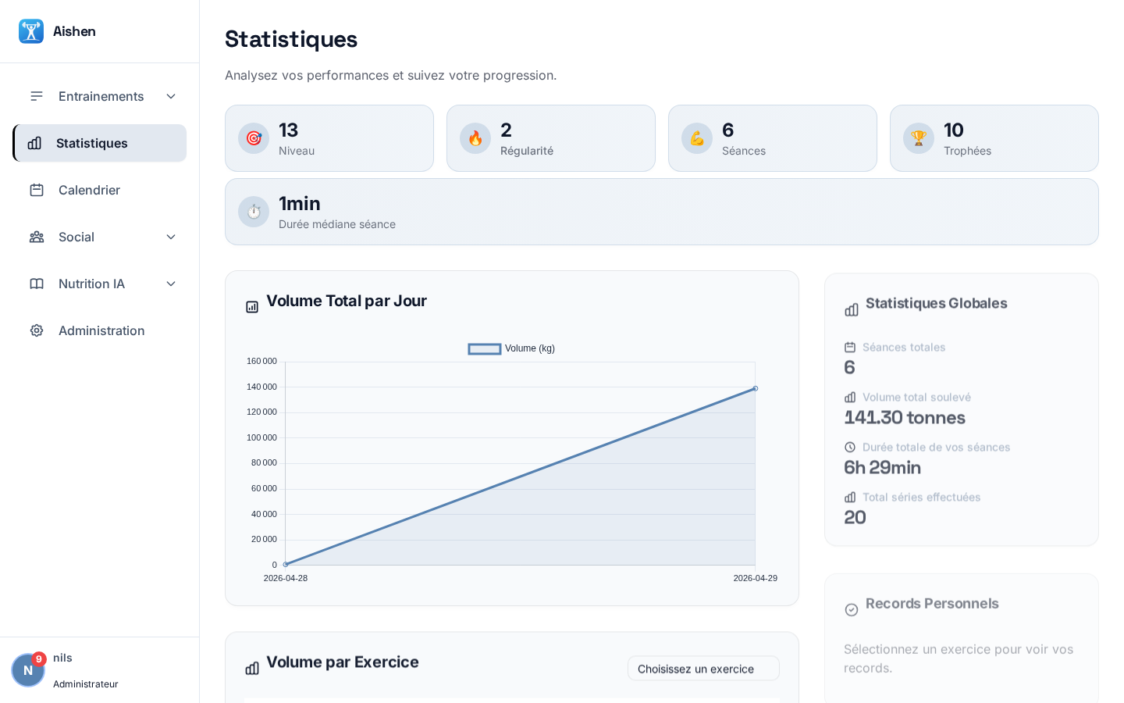
Task: Click the "160 000" y-axis label
Action: (x=261, y=361)
